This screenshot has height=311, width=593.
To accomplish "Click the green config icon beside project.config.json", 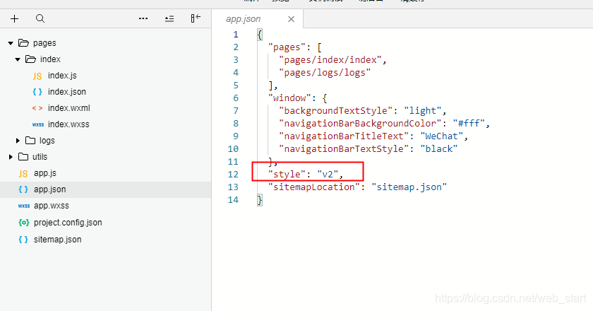I will click(24, 223).
